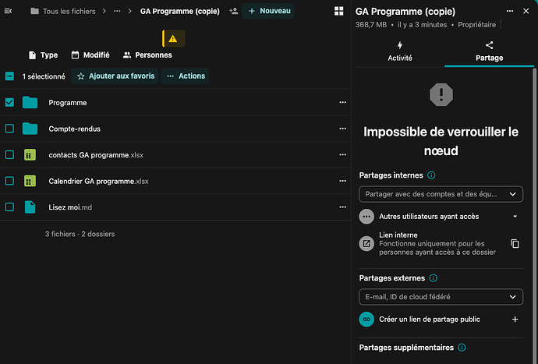Create a new item with Nouveau
Viewport: 538px width, 364px height.
[268, 12]
